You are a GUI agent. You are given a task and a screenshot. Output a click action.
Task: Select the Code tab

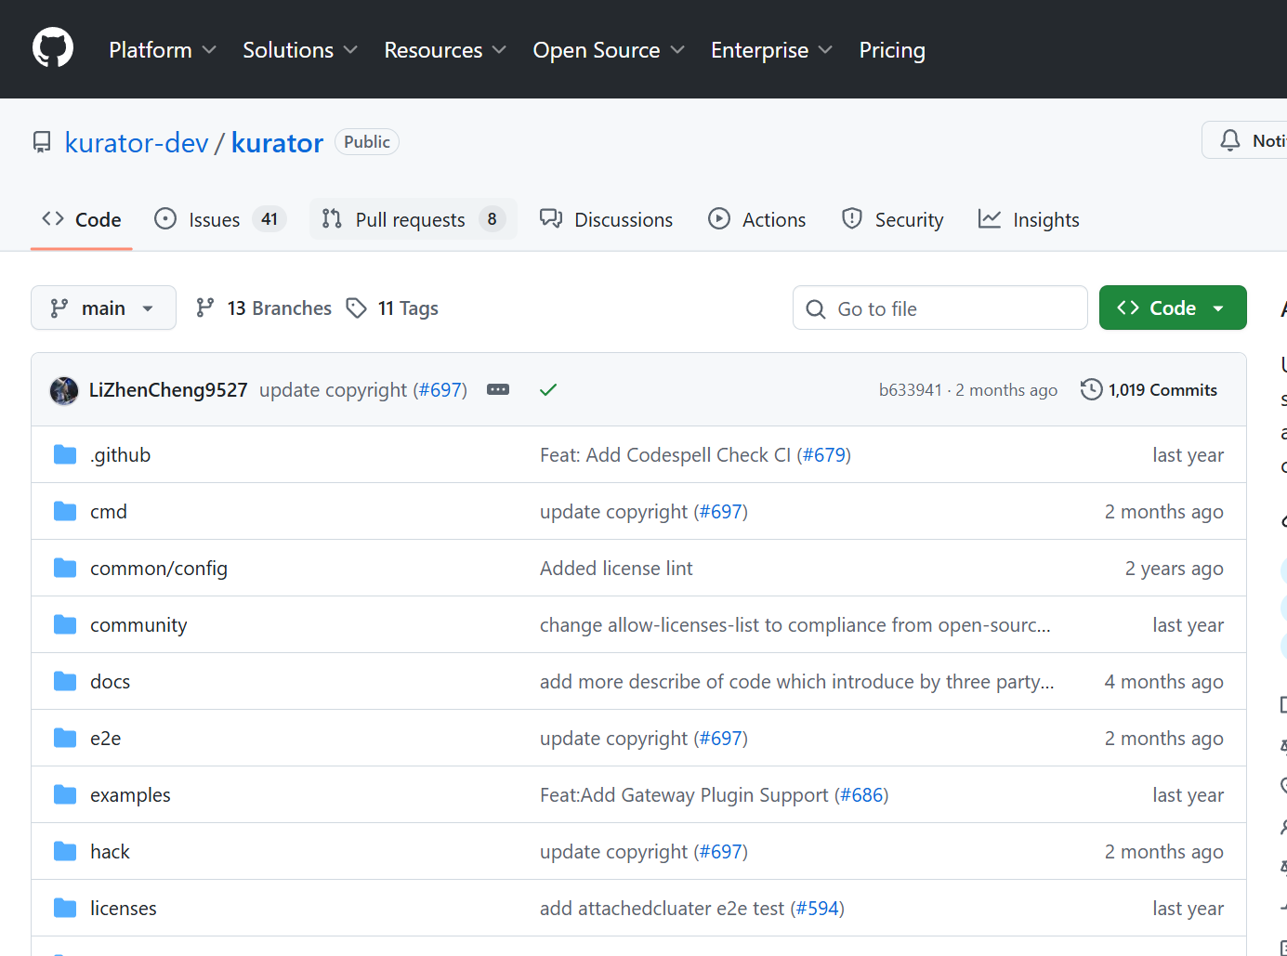pos(82,219)
